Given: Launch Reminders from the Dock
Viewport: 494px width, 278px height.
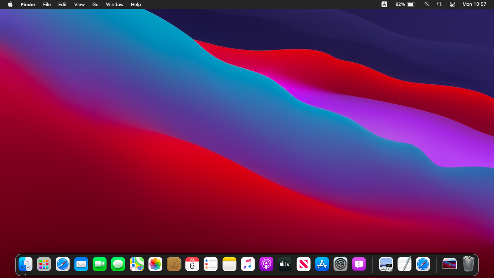Looking at the screenshot, I should (x=210, y=264).
